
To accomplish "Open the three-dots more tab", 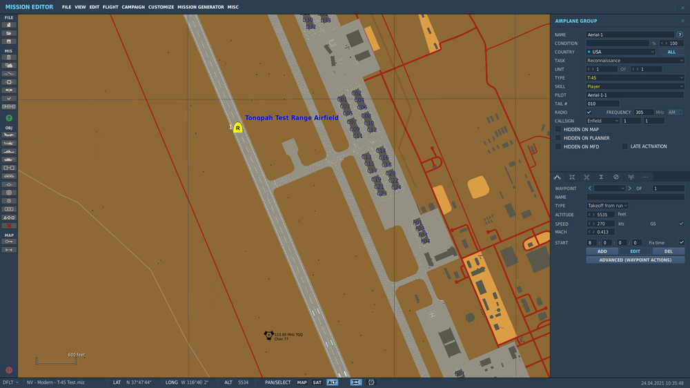I will [x=646, y=177].
